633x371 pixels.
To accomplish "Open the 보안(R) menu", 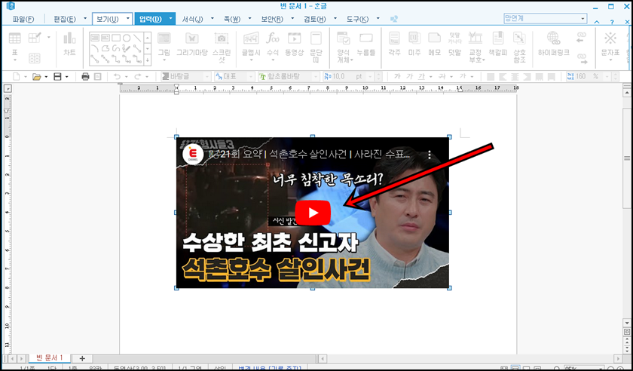I will click(x=272, y=19).
